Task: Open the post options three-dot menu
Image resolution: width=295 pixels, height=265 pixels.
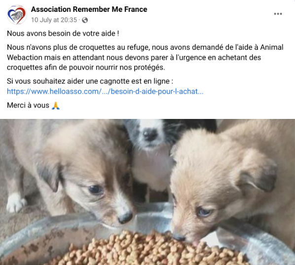Action: (x=278, y=14)
